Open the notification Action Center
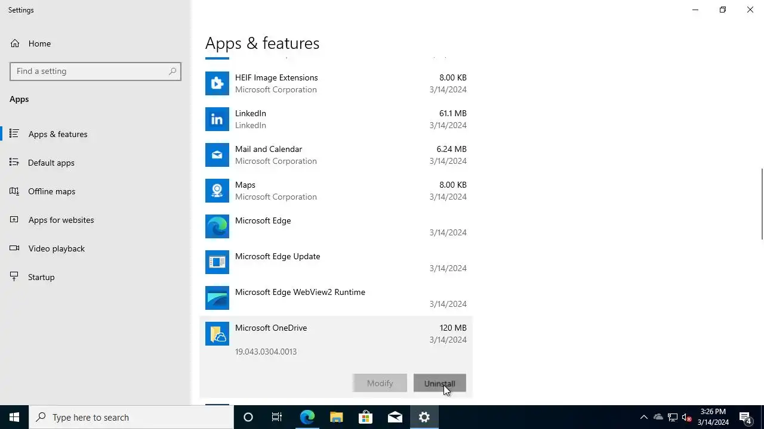764x429 pixels. coord(745,417)
